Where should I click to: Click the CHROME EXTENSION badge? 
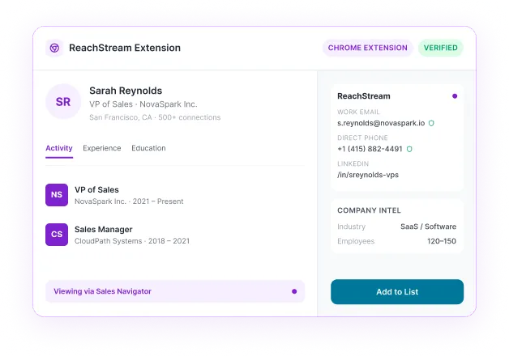tap(367, 48)
